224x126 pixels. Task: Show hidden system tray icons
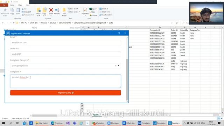pyautogui.click(x=184, y=123)
